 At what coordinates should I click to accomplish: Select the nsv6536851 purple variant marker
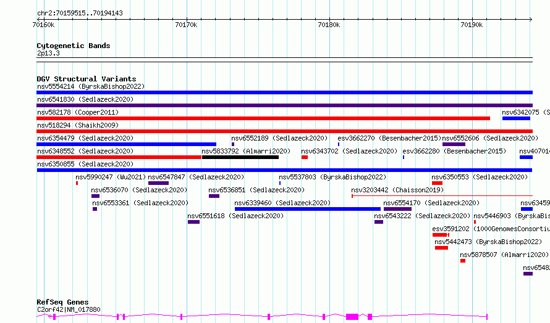coord(214,196)
